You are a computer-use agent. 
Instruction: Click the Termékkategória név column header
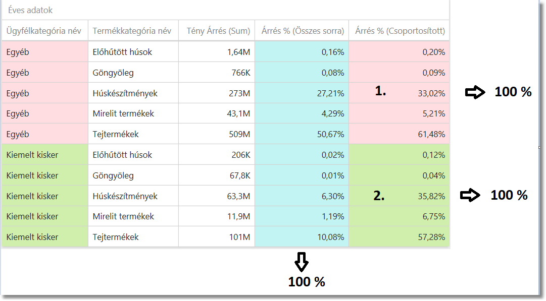(x=132, y=31)
